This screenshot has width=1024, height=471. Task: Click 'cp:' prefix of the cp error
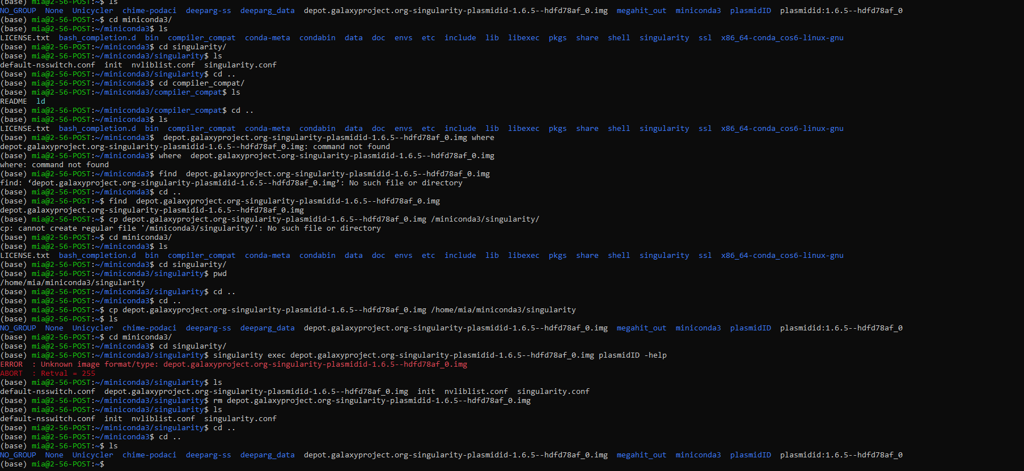point(7,228)
